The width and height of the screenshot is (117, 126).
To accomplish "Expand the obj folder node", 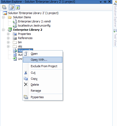I will pyautogui.click(x=8, y=46).
